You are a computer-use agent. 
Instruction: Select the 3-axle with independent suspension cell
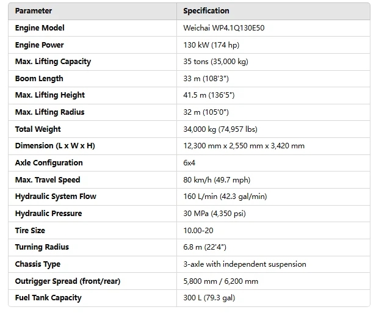(x=245, y=264)
